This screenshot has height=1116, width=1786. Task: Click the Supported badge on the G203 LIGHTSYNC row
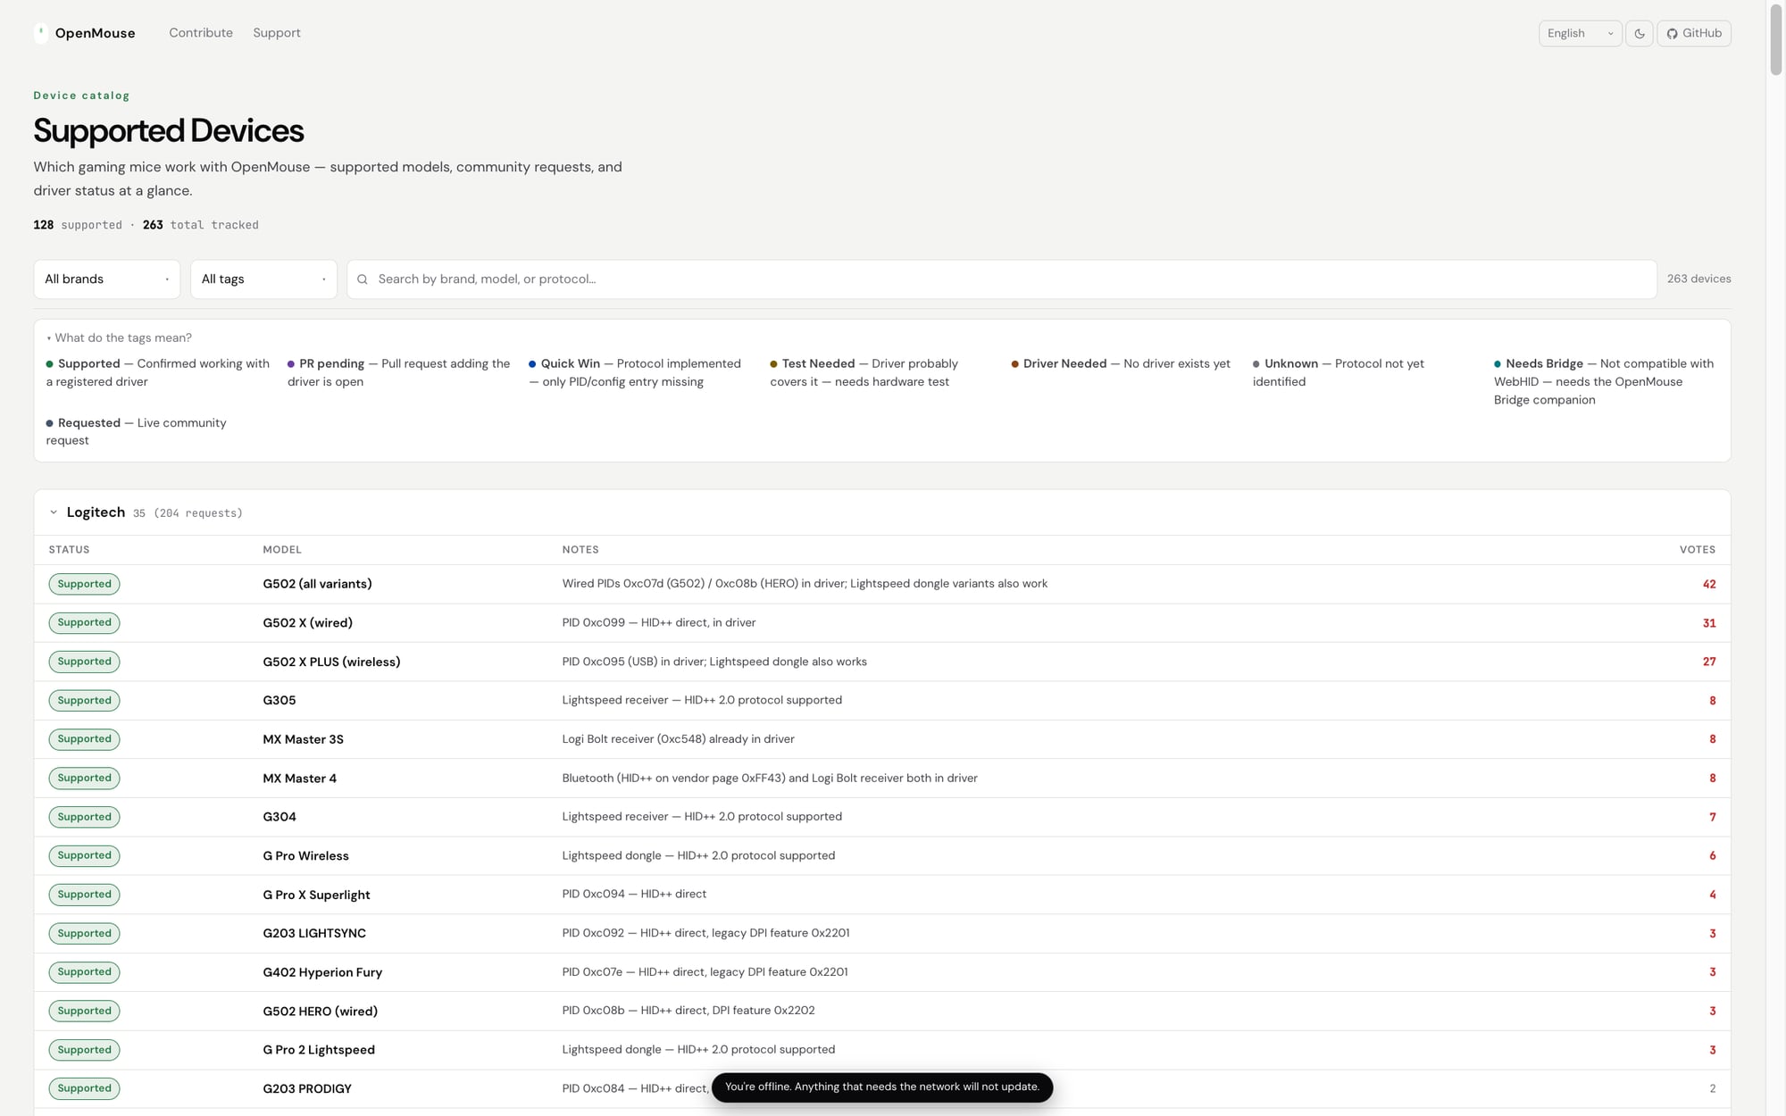tap(84, 934)
